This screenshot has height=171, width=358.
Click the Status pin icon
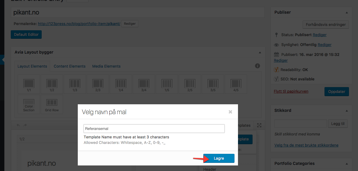tap(276, 35)
